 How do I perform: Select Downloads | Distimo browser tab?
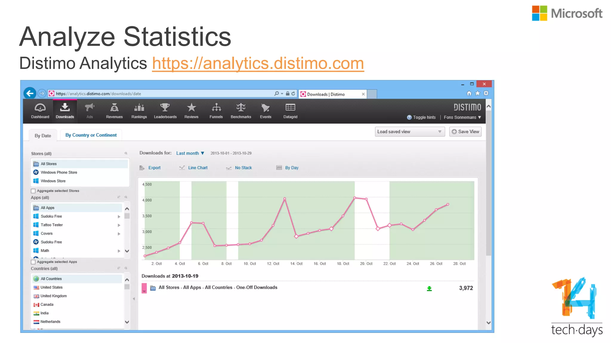[332, 94]
